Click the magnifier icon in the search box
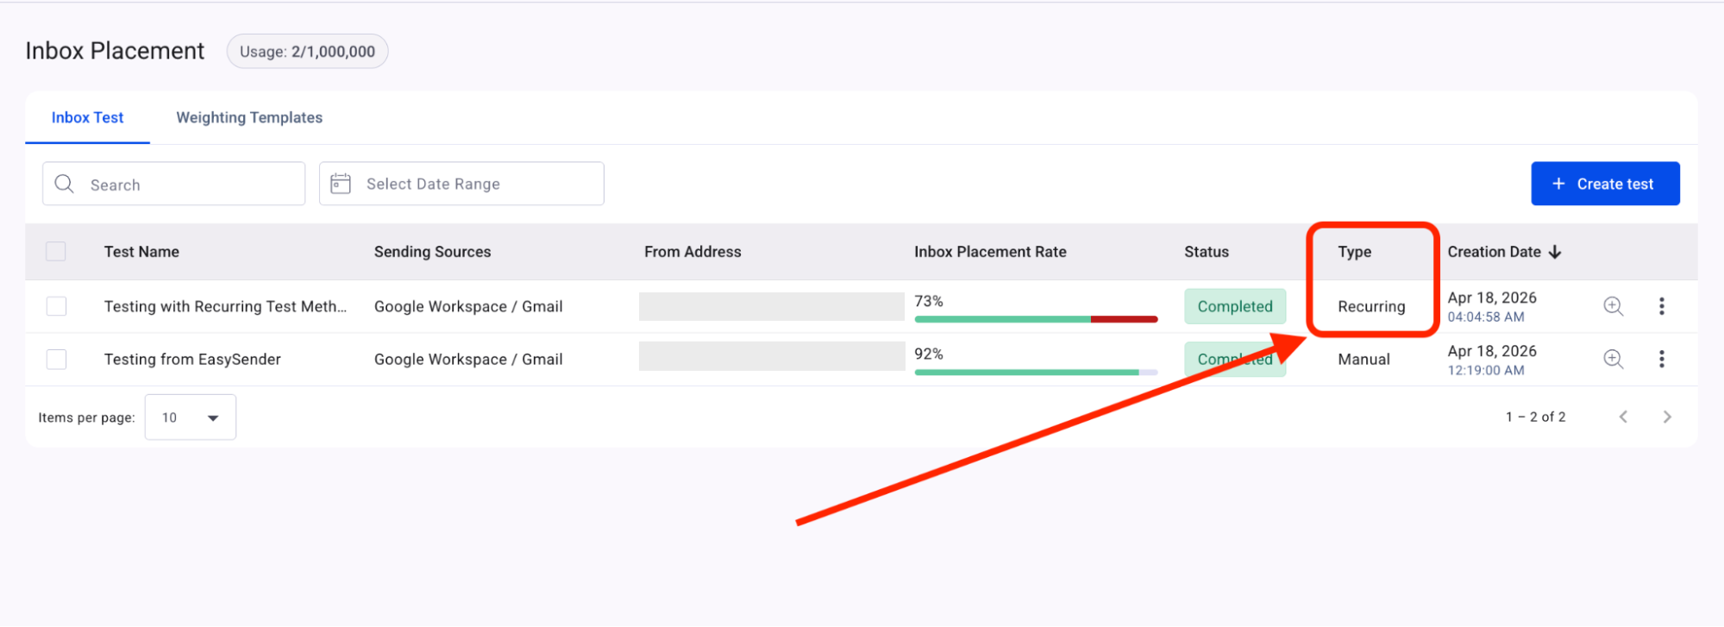 click(x=64, y=184)
